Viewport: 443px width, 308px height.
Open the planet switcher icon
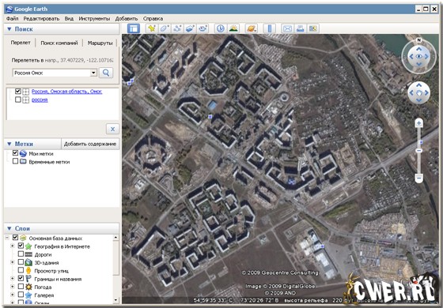(x=252, y=28)
